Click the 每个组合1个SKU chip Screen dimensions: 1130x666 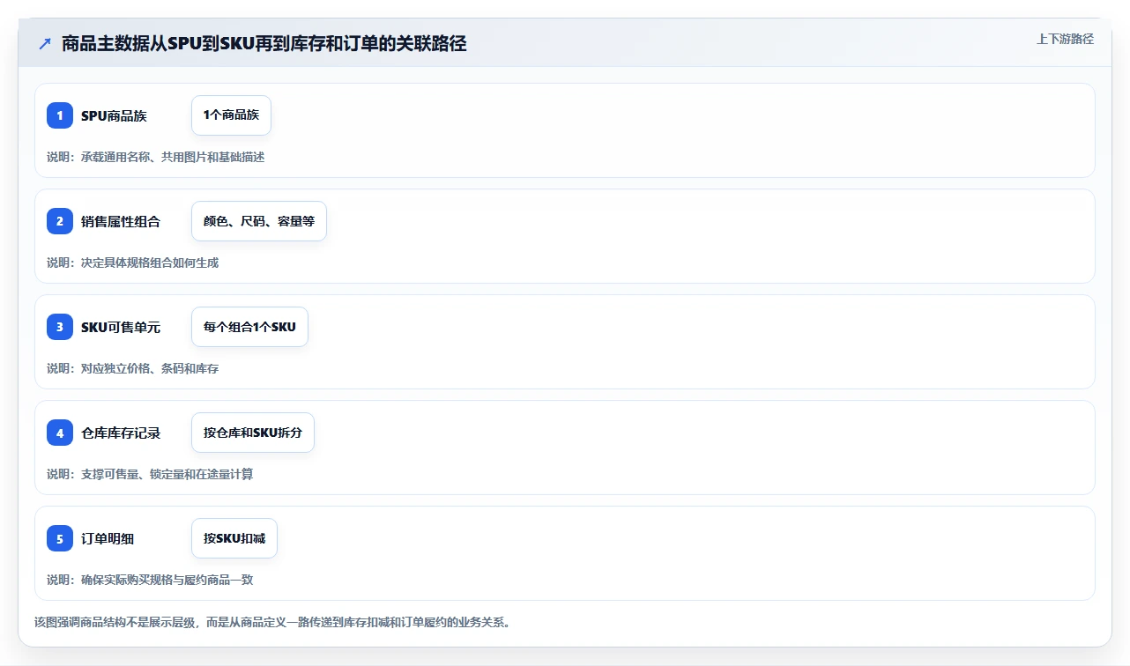(249, 327)
